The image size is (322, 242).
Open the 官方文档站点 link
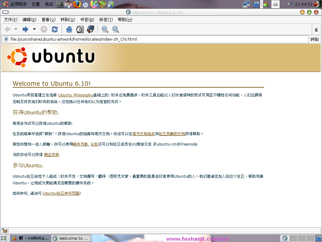pyautogui.click(x=143, y=134)
